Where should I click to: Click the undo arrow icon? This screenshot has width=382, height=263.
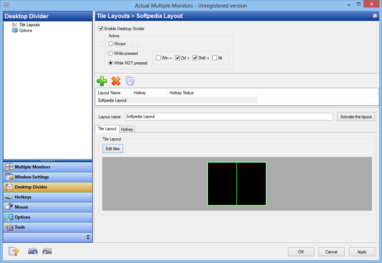[x=33, y=251]
